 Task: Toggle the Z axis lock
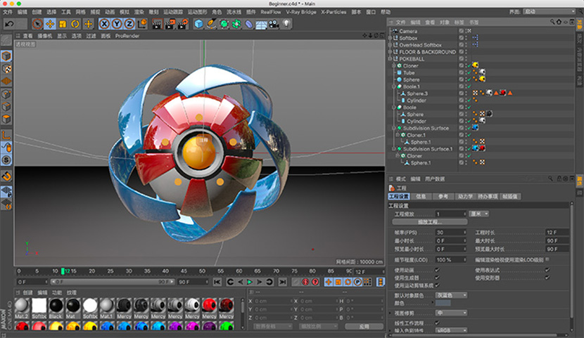pyautogui.click(x=129, y=24)
